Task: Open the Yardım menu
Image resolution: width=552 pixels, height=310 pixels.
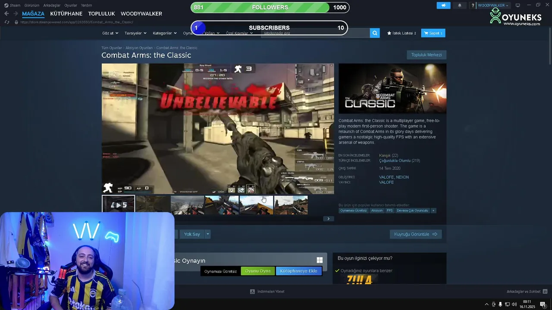Action: click(x=86, y=5)
